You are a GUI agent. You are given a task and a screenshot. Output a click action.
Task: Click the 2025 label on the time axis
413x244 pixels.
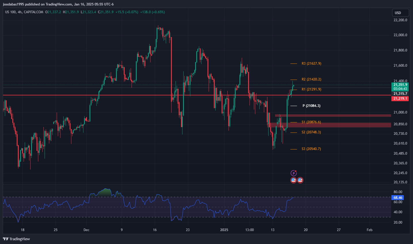[224, 230]
